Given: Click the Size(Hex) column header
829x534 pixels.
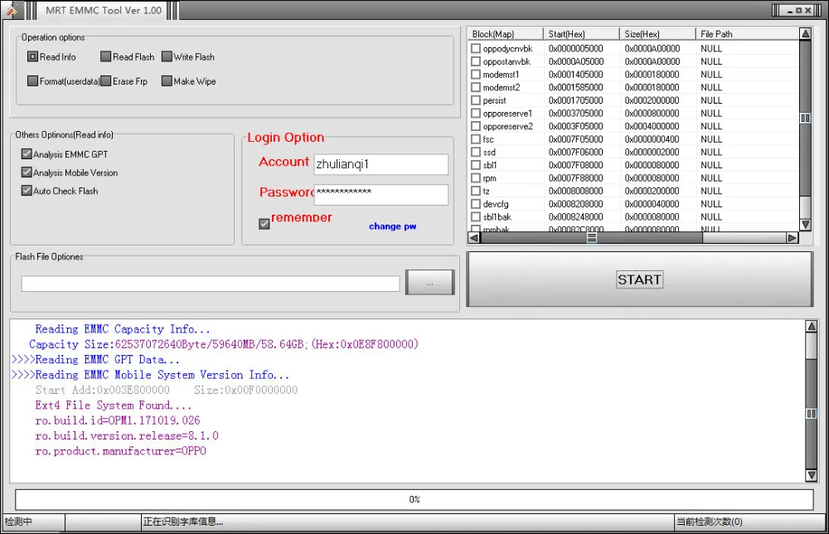Looking at the screenshot, I should pos(642,33).
